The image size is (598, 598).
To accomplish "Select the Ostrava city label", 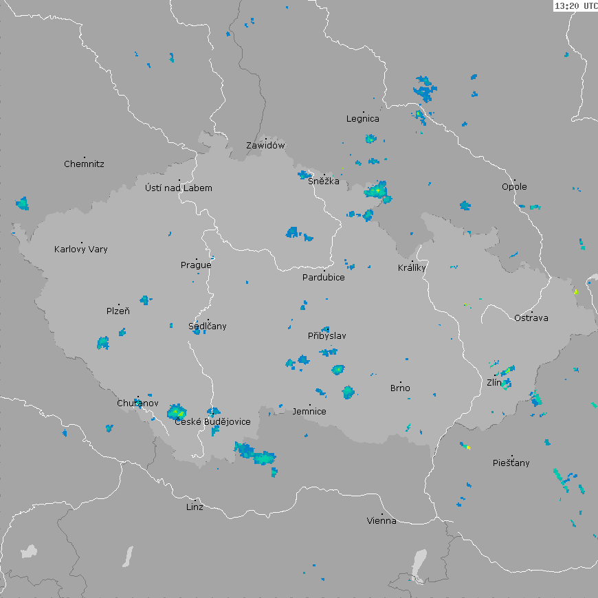I will [531, 318].
